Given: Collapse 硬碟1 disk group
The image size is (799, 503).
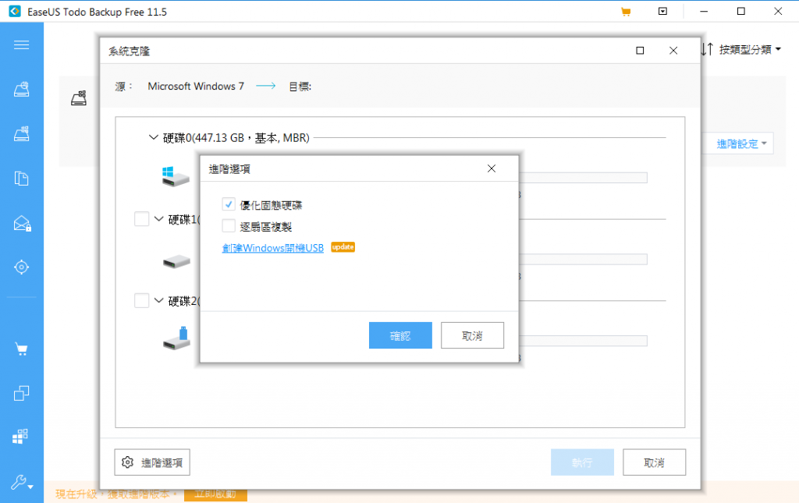Looking at the screenshot, I should pos(158,219).
